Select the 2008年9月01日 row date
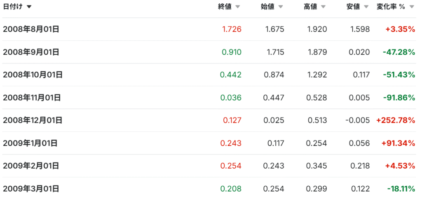Image resolution: width=422 pixels, height=197 pixels. click(x=31, y=52)
